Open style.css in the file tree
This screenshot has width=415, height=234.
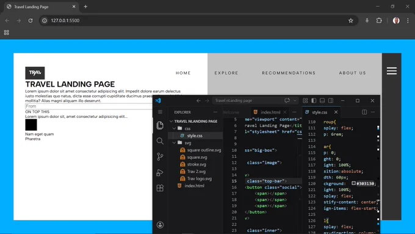pyautogui.click(x=195, y=136)
